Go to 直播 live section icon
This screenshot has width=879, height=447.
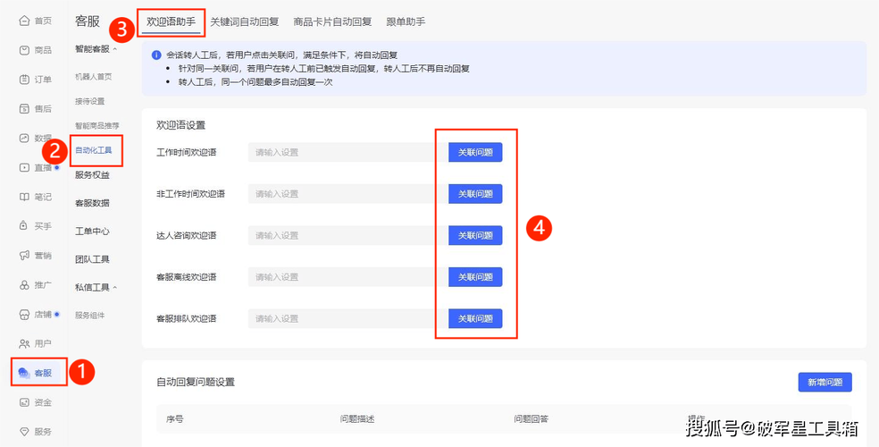point(24,167)
